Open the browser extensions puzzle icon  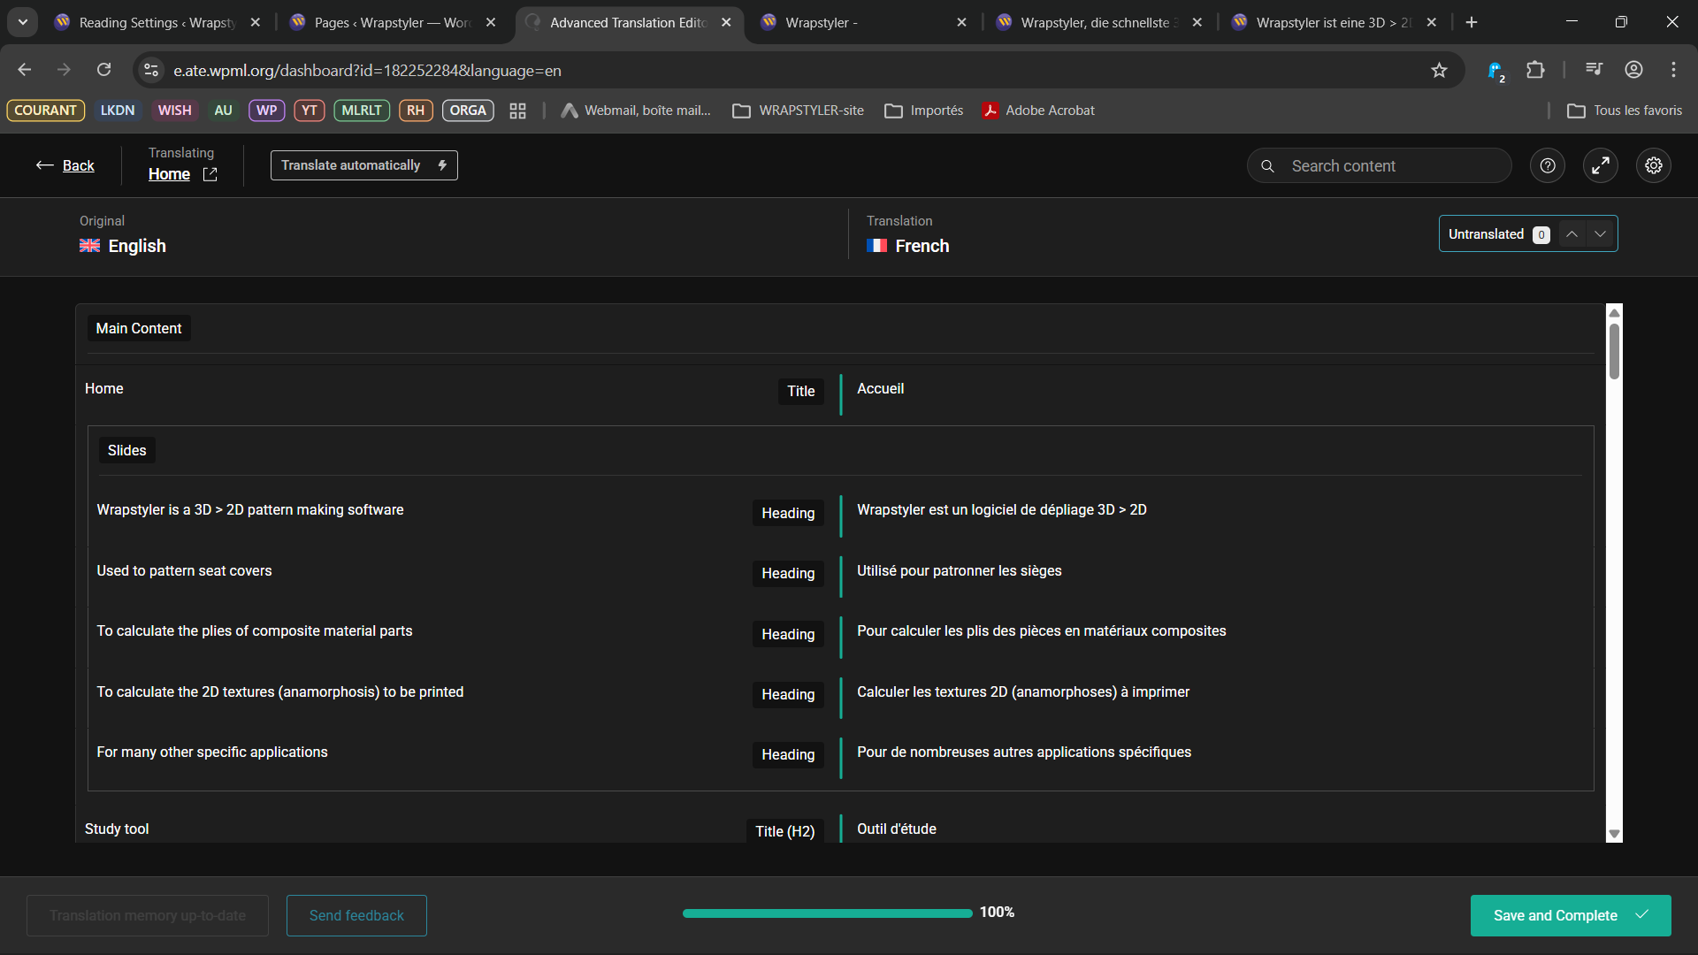(1535, 70)
